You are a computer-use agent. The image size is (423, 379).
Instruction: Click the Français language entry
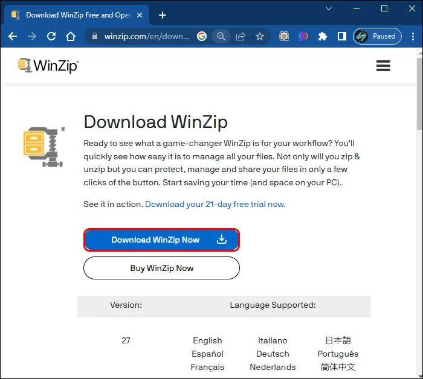pyautogui.click(x=207, y=367)
